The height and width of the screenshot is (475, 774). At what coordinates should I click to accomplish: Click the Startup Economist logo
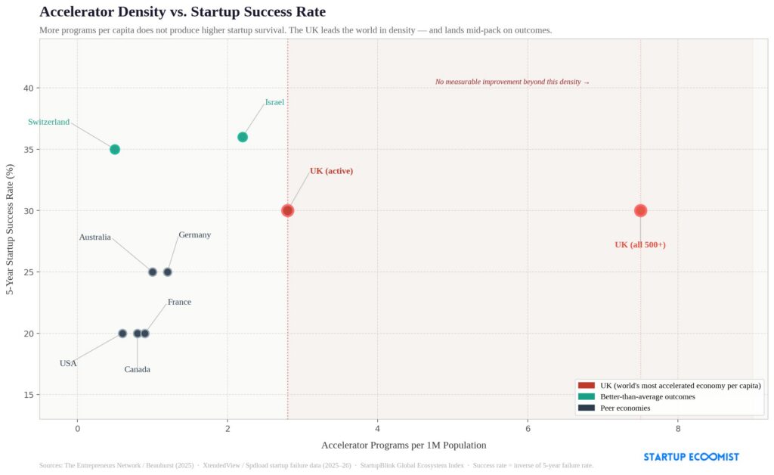[691, 457]
